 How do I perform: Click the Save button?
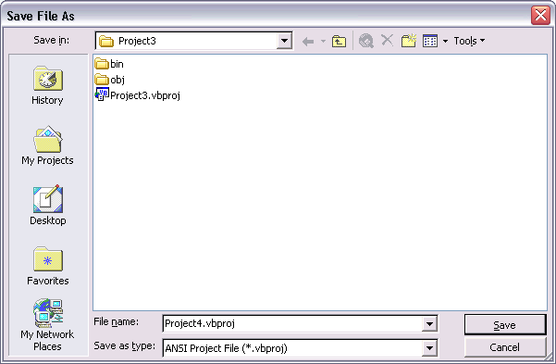click(505, 325)
